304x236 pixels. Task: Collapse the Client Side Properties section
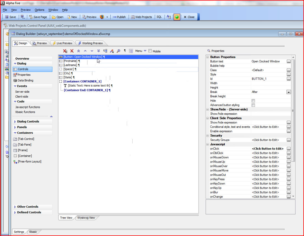pos(208,118)
